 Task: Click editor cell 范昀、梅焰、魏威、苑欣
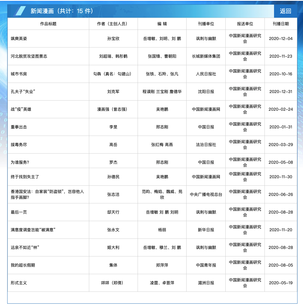(162, 194)
